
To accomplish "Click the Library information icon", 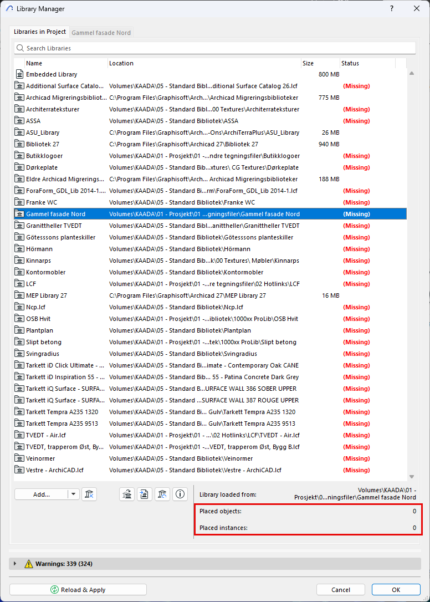I will pos(180,494).
